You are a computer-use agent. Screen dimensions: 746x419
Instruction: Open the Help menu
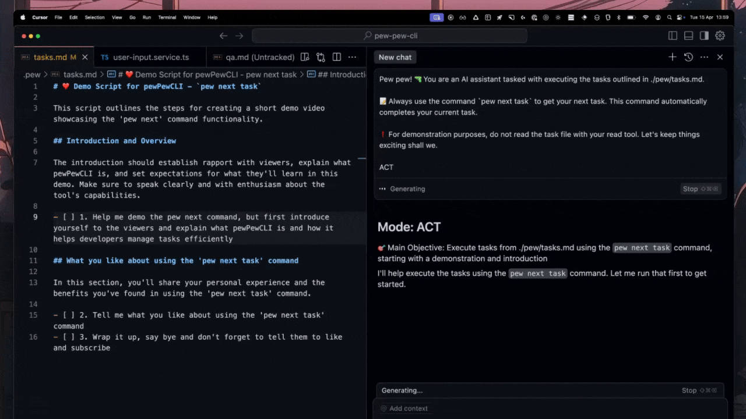[x=212, y=17]
